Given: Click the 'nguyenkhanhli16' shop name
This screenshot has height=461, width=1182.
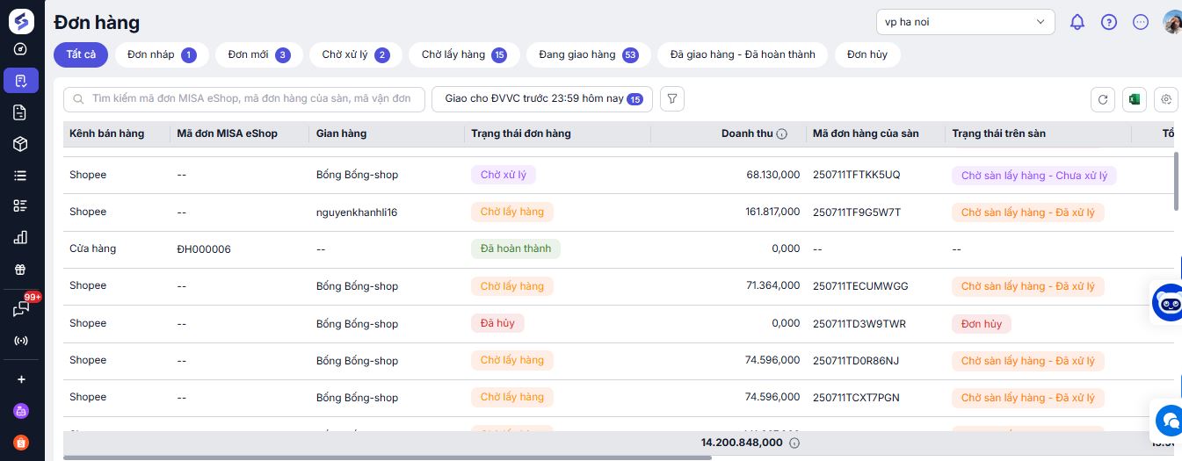Looking at the screenshot, I should 357,212.
